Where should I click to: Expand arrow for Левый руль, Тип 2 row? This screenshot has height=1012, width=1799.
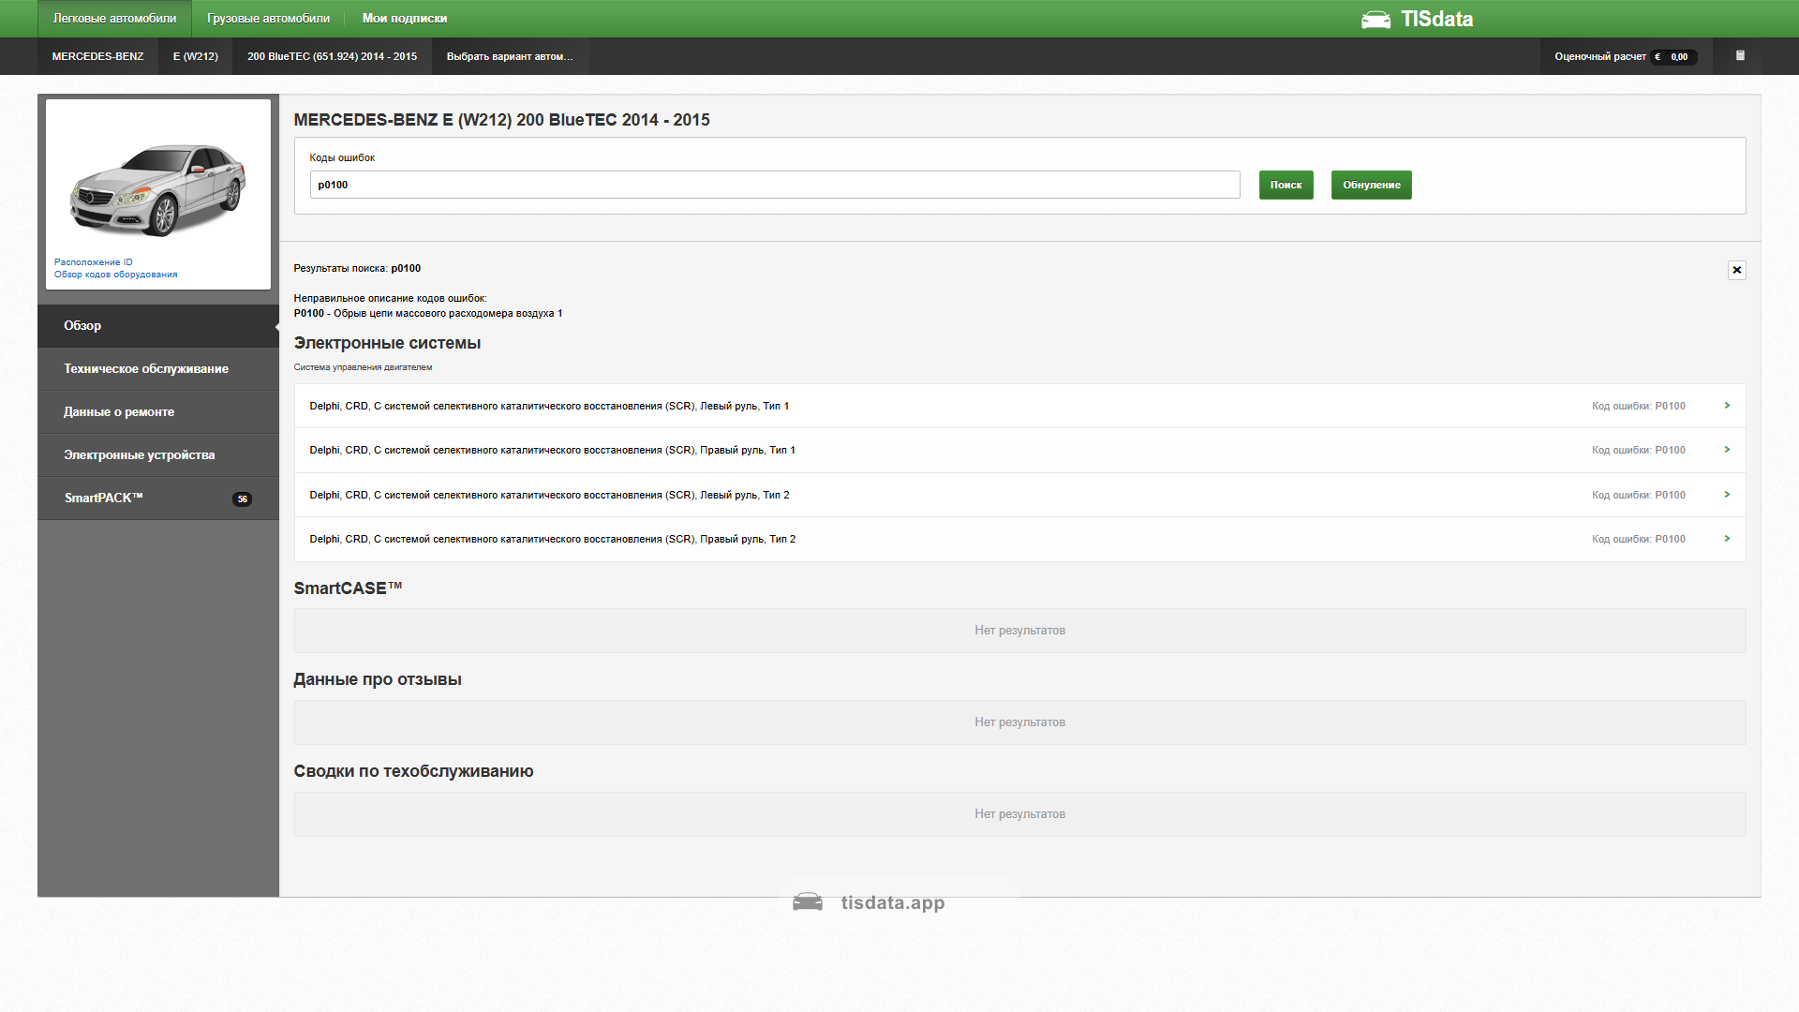1727,495
